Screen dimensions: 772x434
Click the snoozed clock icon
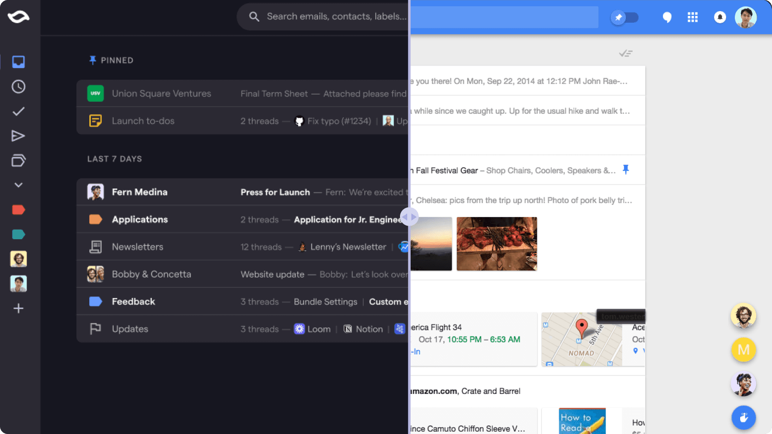[18, 87]
